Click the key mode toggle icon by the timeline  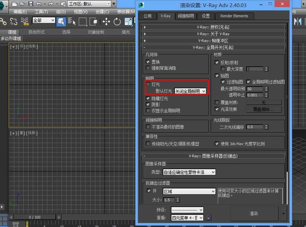coord(16,224)
